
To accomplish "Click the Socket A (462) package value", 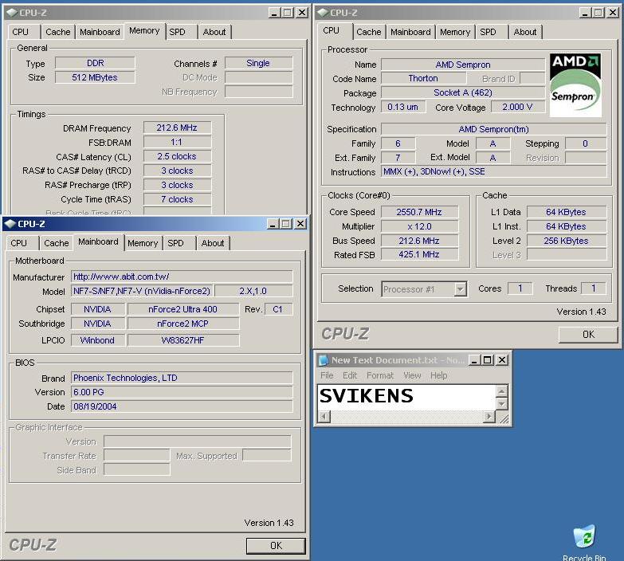I will pos(463,92).
